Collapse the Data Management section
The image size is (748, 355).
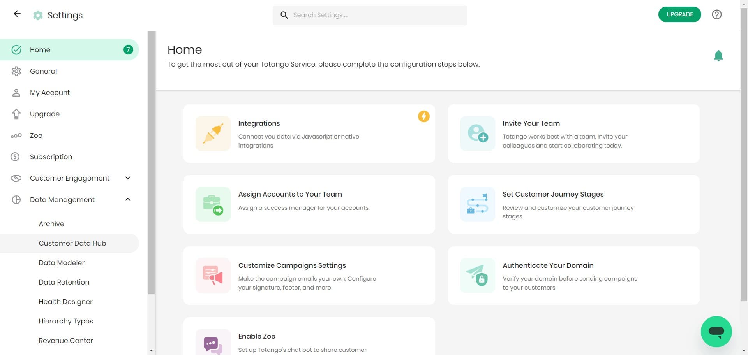(127, 199)
